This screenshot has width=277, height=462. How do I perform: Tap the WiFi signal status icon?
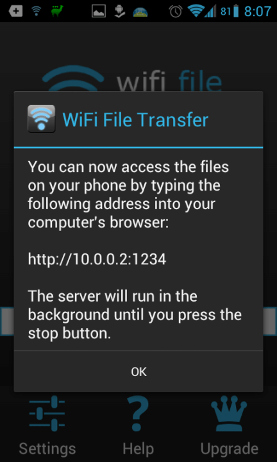[196, 11]
